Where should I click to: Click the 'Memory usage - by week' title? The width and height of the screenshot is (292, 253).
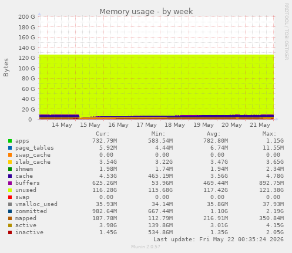[x=146, y=12]
